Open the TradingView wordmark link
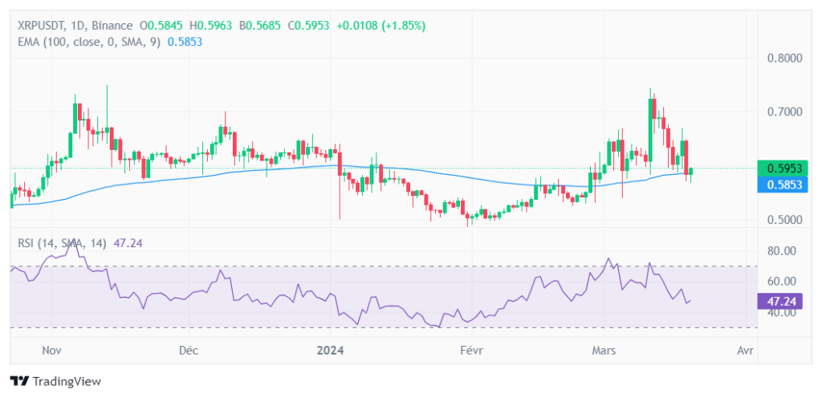Screen dimensions: 822x398 coord(67,381)
